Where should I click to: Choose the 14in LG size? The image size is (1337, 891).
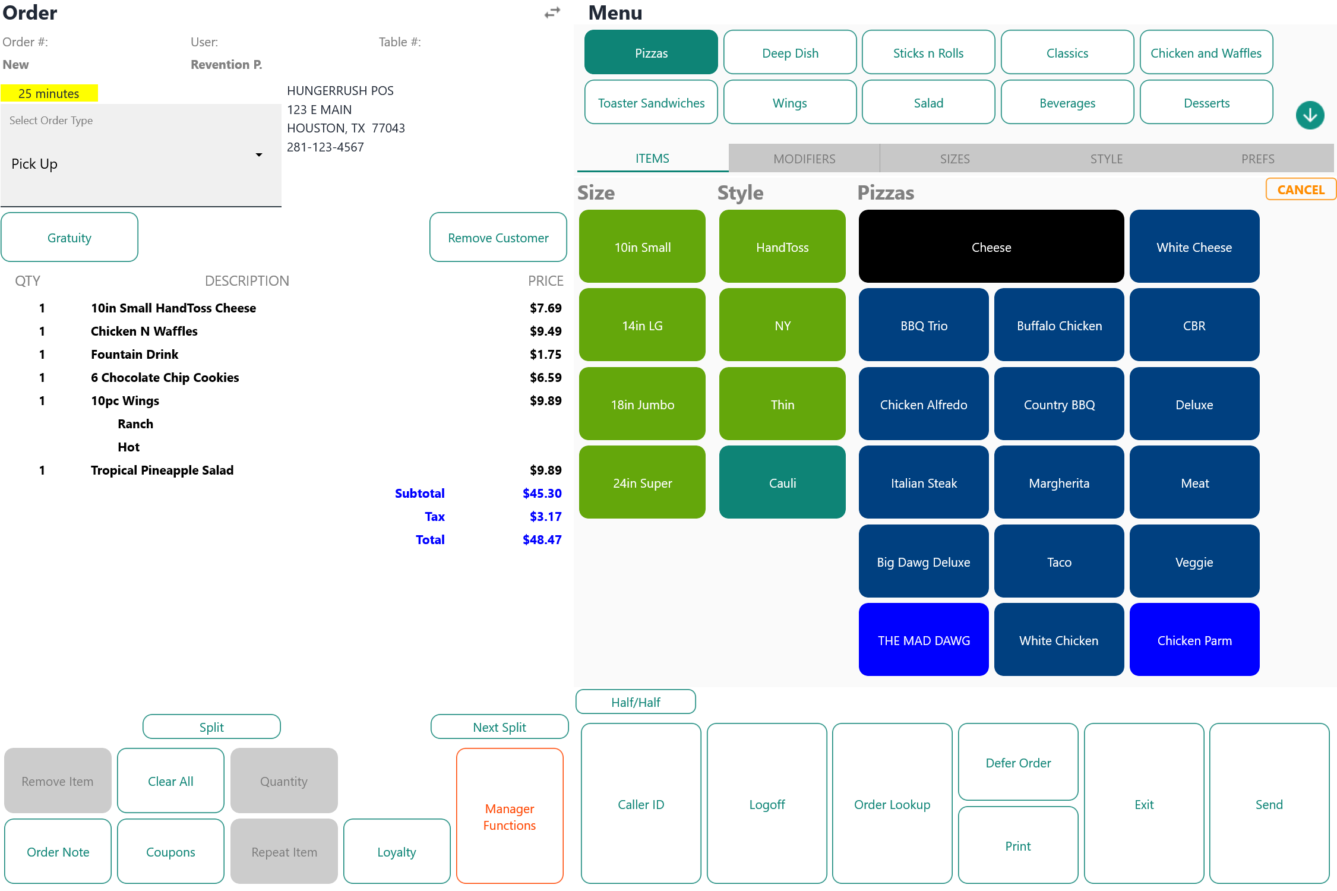coord(642,325)
